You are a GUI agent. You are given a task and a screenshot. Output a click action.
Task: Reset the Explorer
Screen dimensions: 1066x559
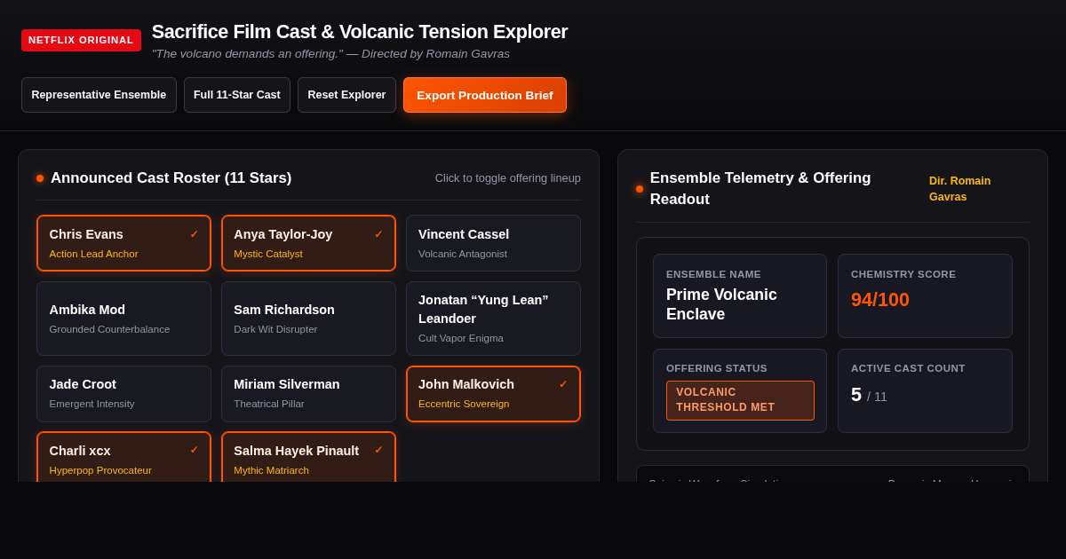[x=346, y=95]
